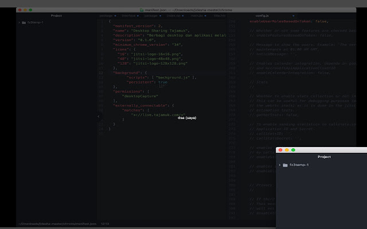Click "version": "0.1.6" line
The width and height of the screenshot is (367, 229).
click(x=134, y=40)
